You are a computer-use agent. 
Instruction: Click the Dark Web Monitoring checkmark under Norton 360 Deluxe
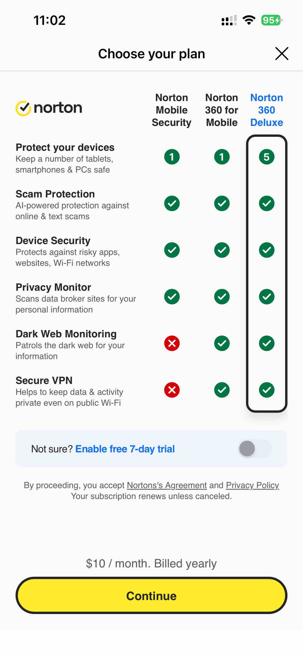click(x=266, y=343)
